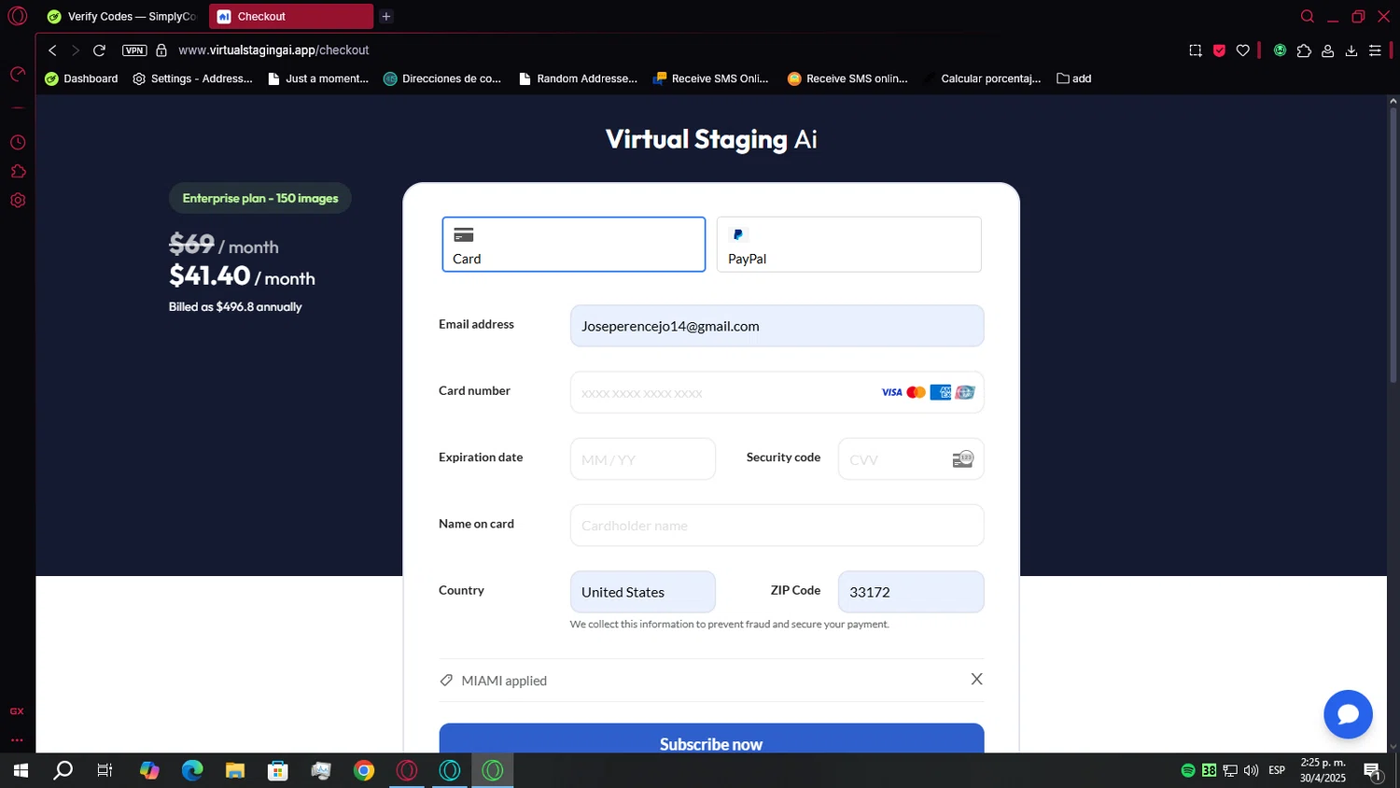Open a new tab with plus button
The height and width of the screenshot is (788, 1400).
(386, 16)
